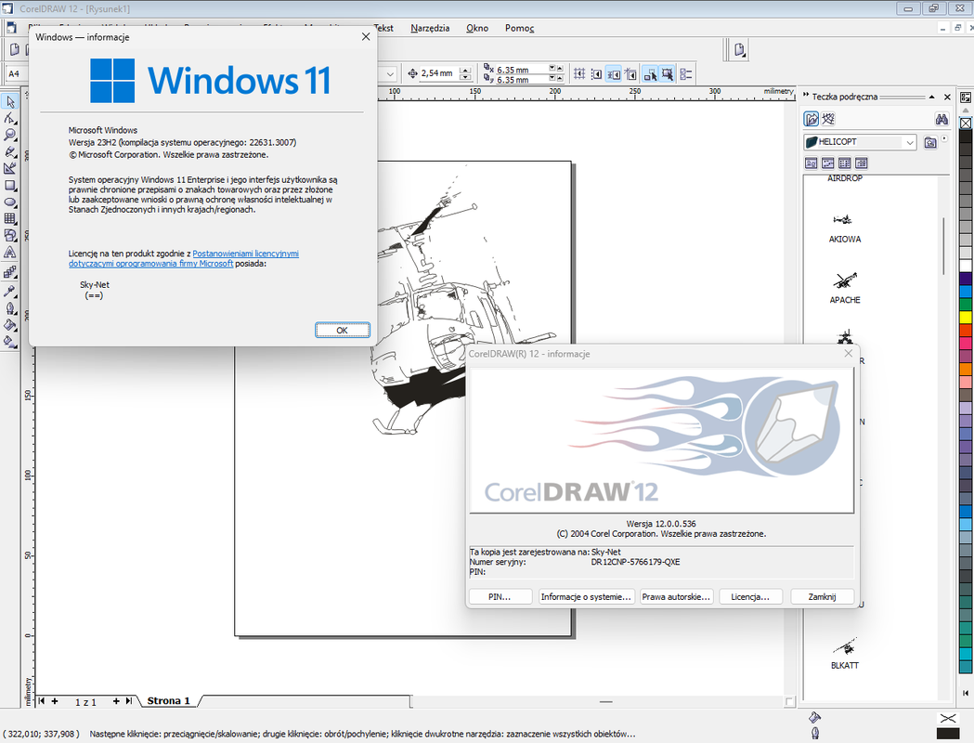Open the Pomoc menu

coord(519,28)
